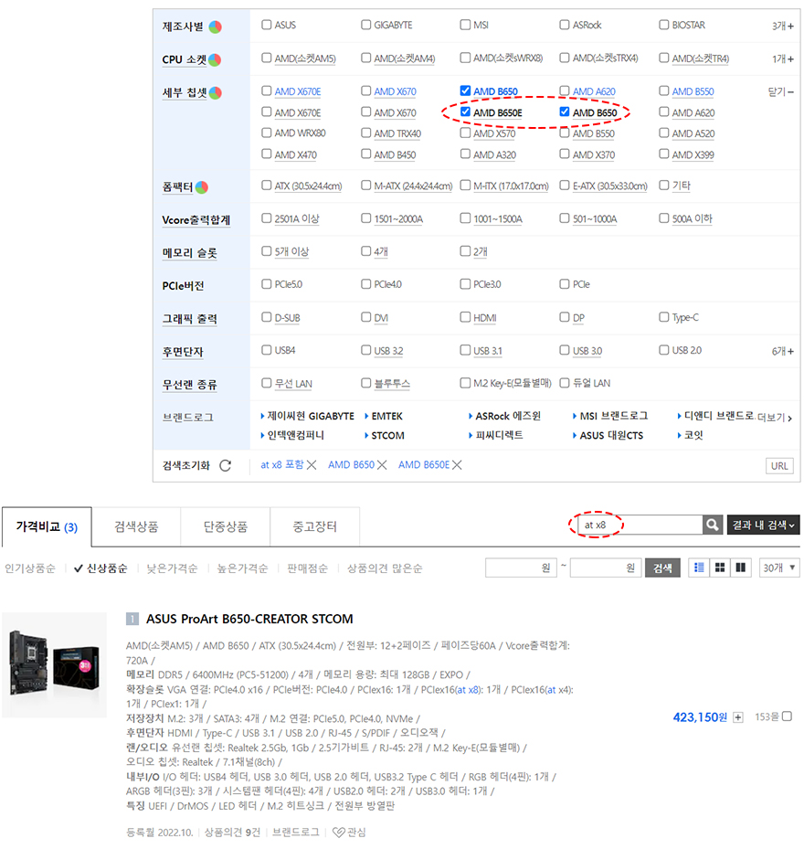804x849 pixels.
Task: Check the USB4 rear port checkbox
Action: point(267,350)
